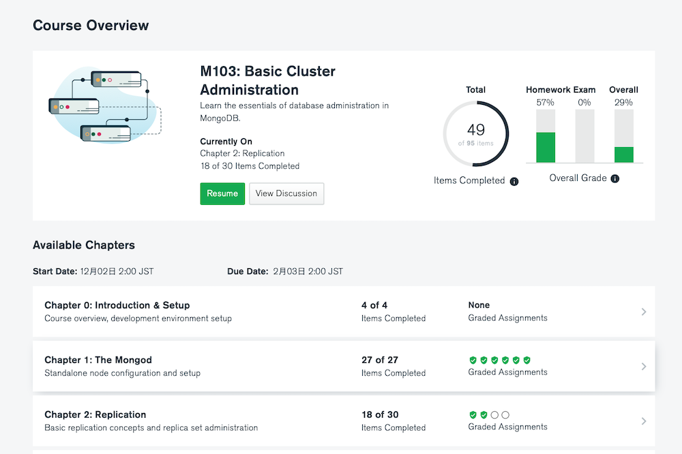Click second empty circle in Chapter 2 assignments
Image resolution: width=682 pixels, height=454 pixels.
[505, 415]
